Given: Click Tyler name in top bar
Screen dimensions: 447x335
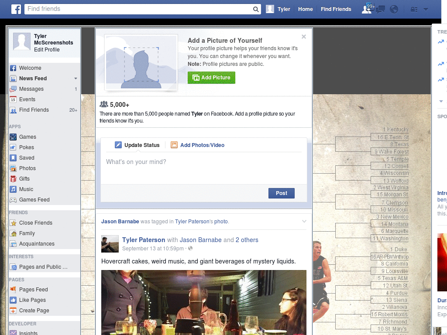Looking at the screenshot, I should point(284,9).
